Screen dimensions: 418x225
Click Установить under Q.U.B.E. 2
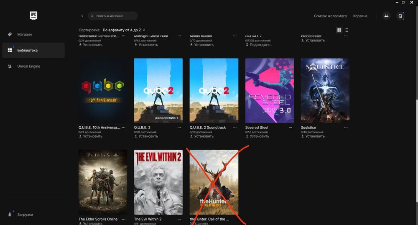coord(146,136)
